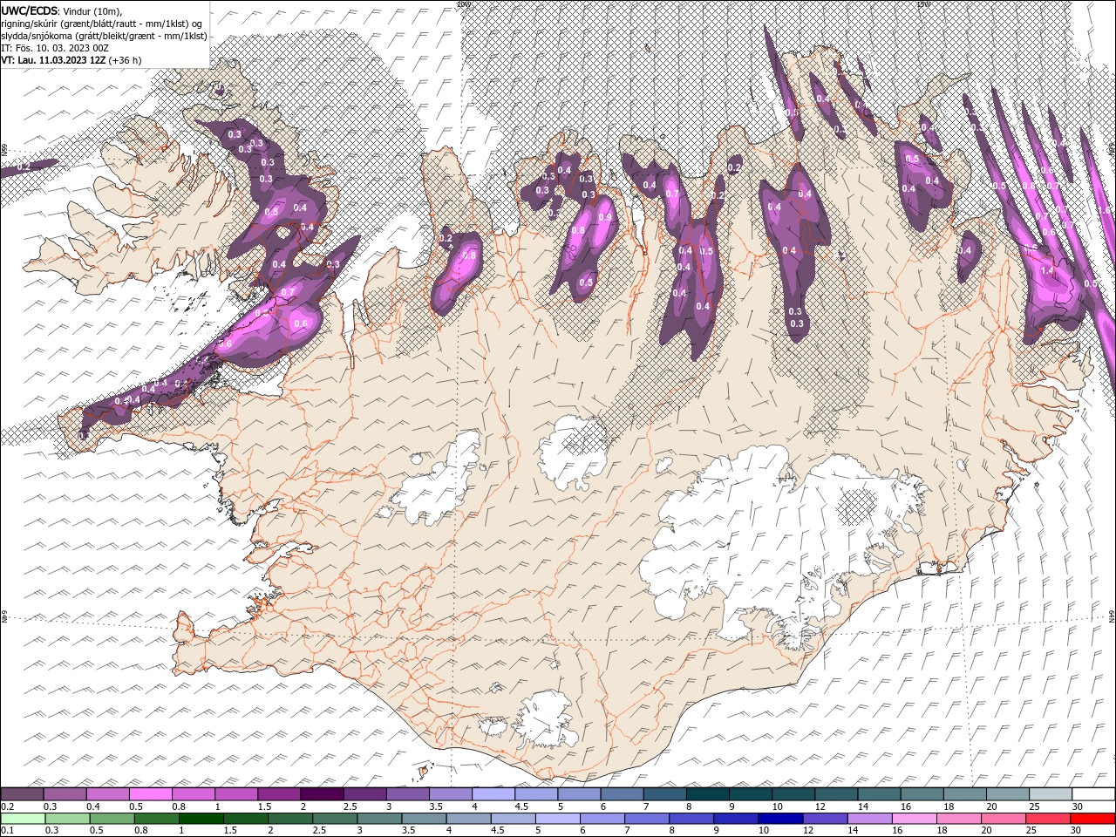
Task: Select the 9 blue swatch in lower rain legend
Action: pos(735,819)
